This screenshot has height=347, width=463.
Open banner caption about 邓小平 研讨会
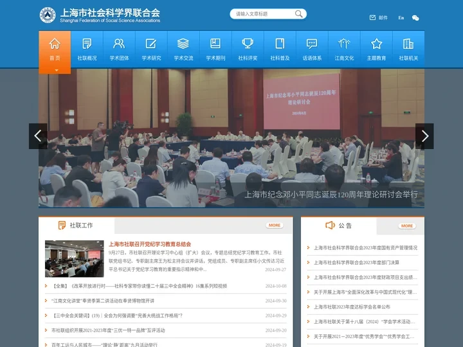[x=331, y=195]
